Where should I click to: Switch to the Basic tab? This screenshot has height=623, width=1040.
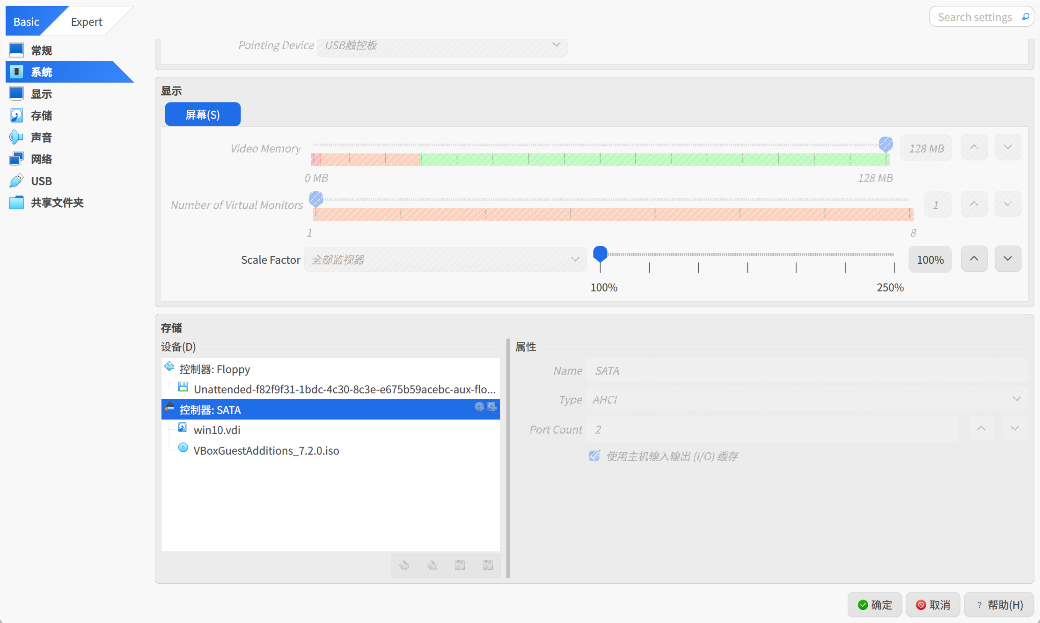27,22
